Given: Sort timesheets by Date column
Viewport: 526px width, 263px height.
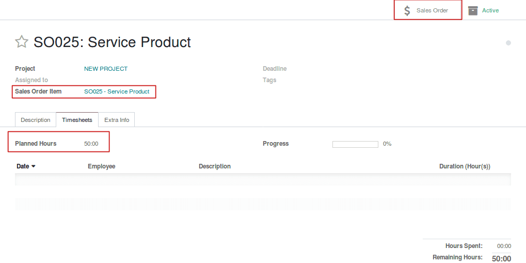Looking at the screenshot, I should tap(26, 166).
